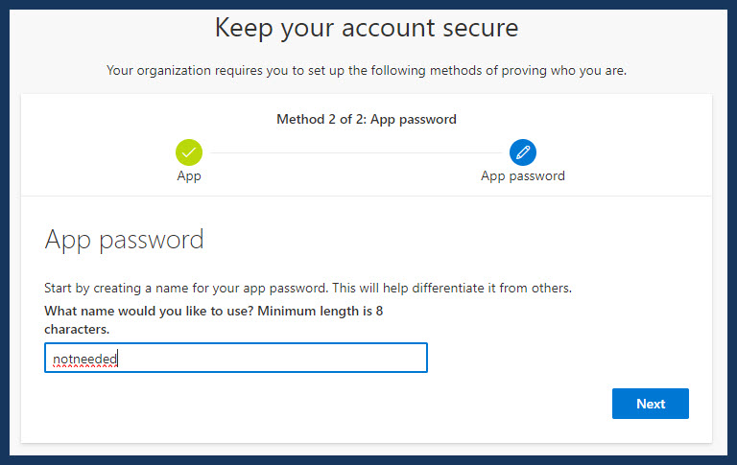The width and height of the screenshot is (737, 465).
Task: Select the "App password" label under the pencil icon
Action: [523, 176]
